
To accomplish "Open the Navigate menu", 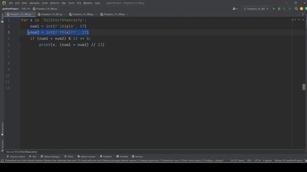I will coord(35,3).
